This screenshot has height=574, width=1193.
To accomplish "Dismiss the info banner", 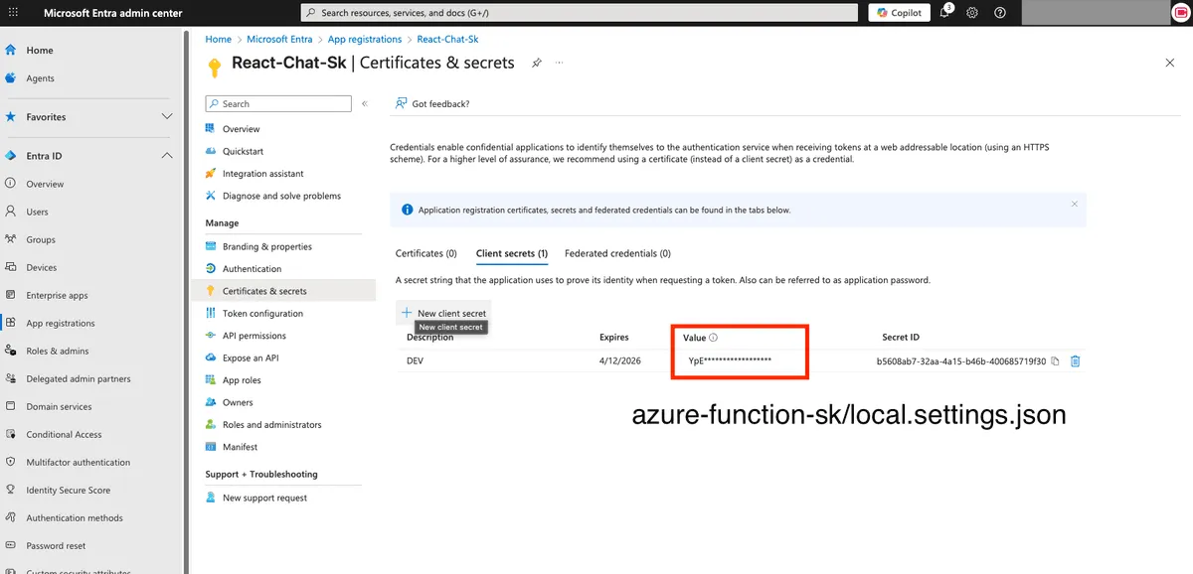I will [1074, 204].
